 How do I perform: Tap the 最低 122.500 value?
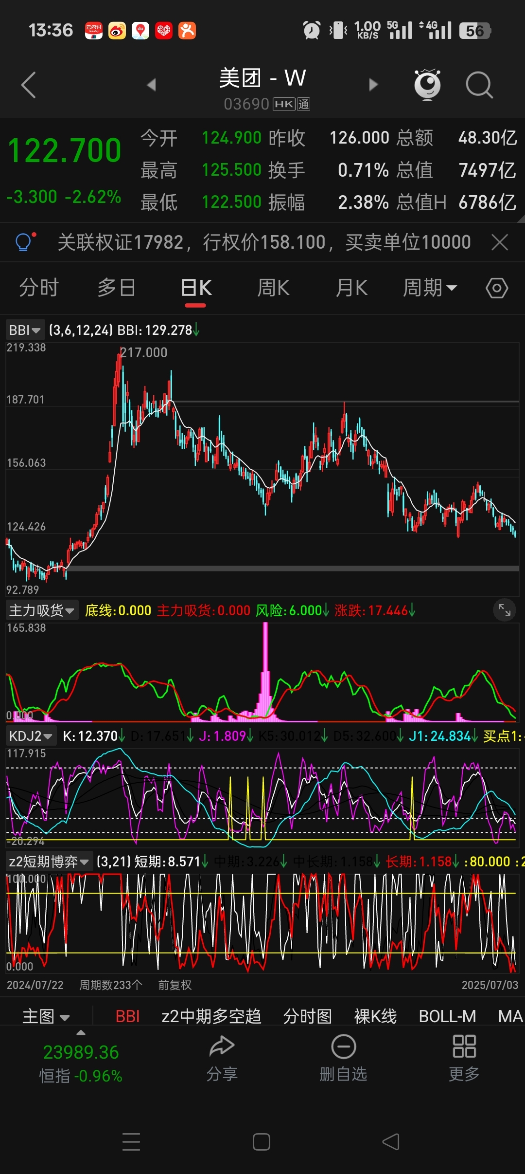point(232,202)
